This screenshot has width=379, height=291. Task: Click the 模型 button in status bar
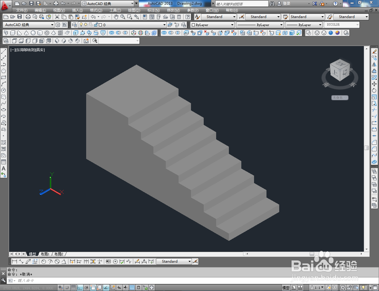pyautogui.click(x=286, y=287)
